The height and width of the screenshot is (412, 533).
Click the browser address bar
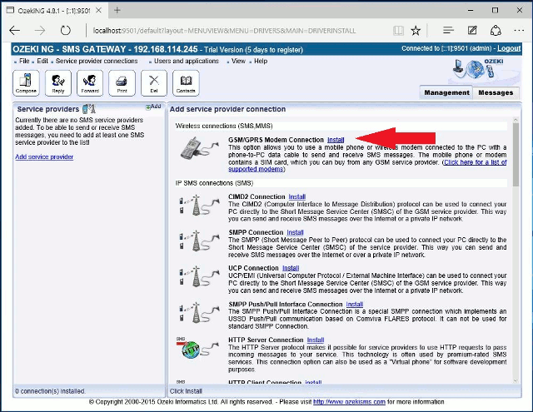(224, 31)
